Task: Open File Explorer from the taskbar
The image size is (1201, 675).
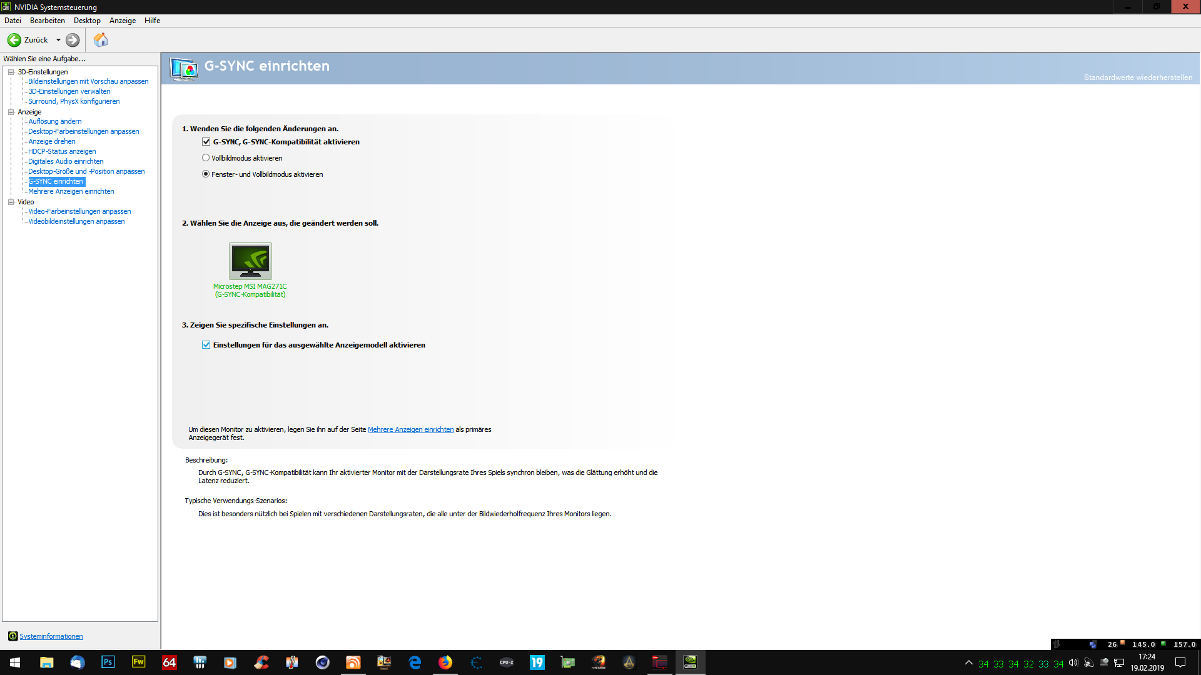Action: click(x=46, y=662)
